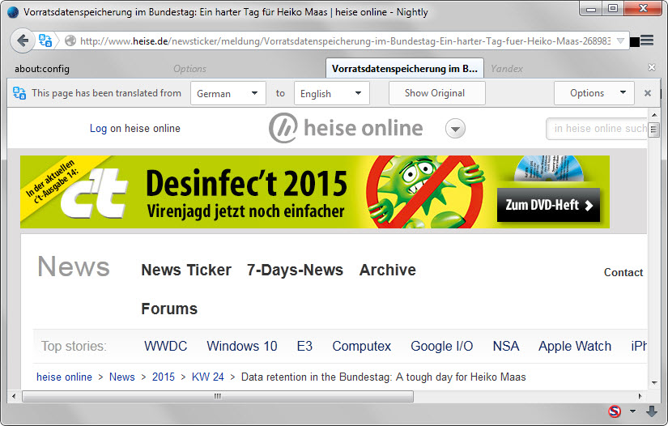Click the vertical scrollbar down arrow
Image resolution: width=668 pixels, height=426 pixels.
click(x=654, y=383)
